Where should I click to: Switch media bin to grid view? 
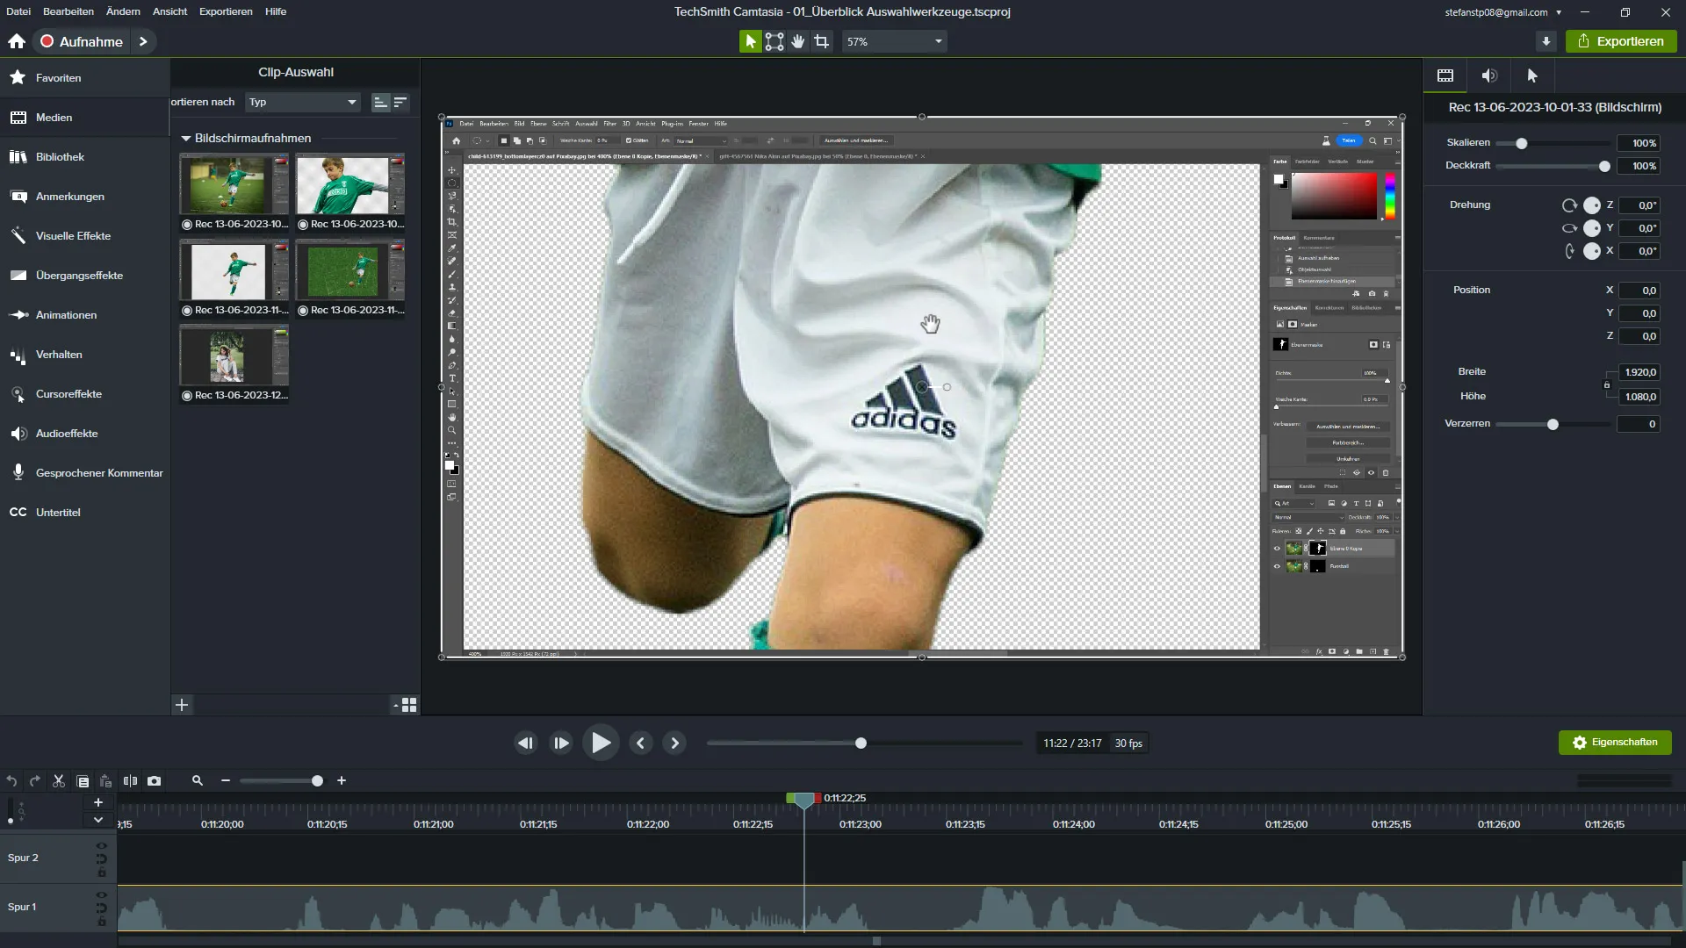[409, 705]
